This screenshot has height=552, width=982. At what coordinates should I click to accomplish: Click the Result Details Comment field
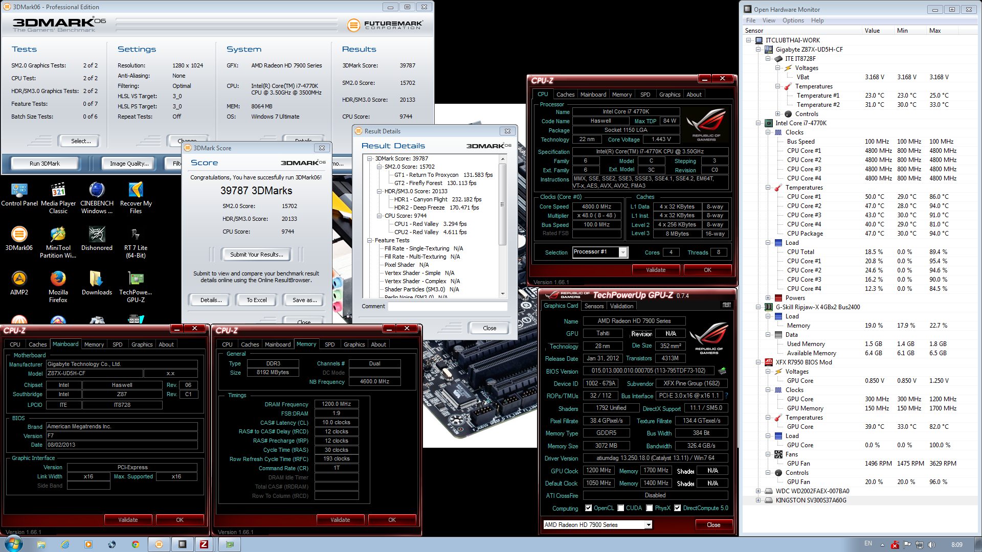tap(447, 307)
